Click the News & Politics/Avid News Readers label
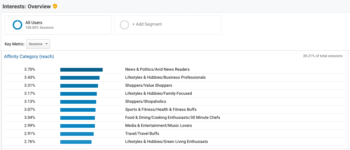 (x=157, y=69)
